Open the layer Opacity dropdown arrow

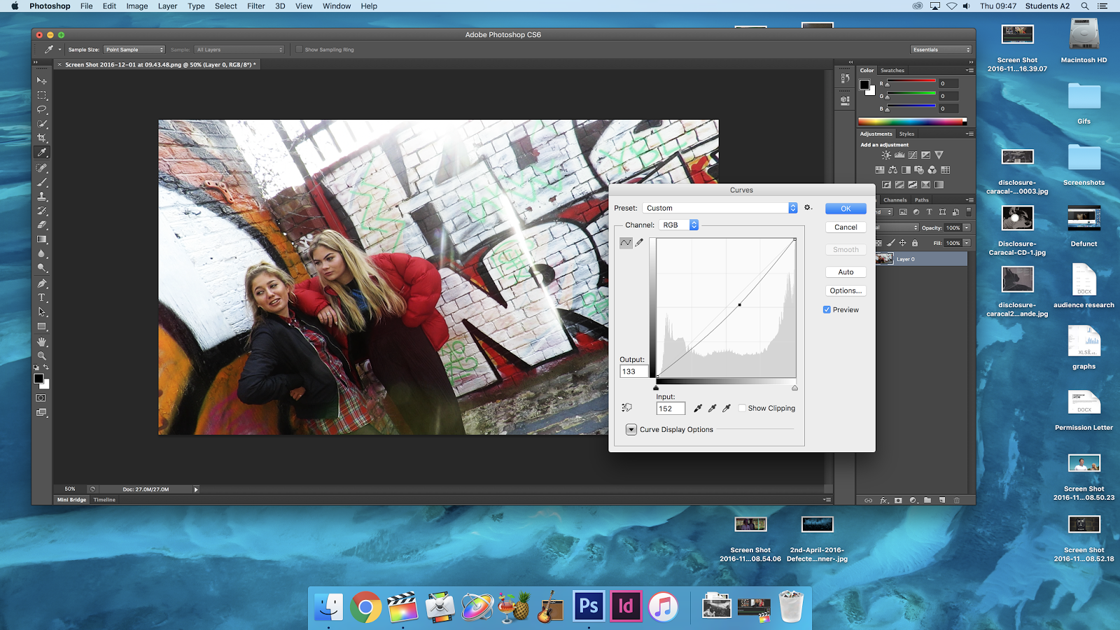click(967, 227)
